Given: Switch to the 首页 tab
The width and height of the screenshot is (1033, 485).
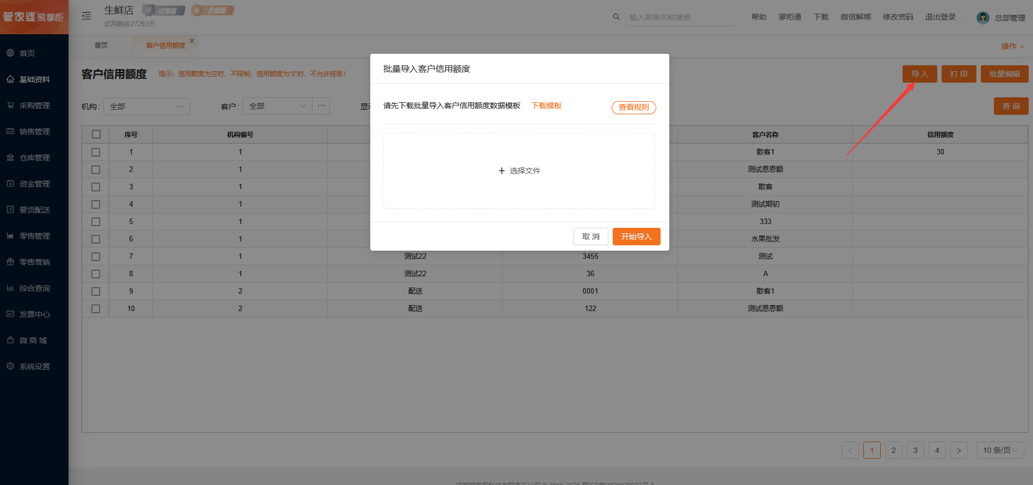Looking at the screenshot, I should pos(101,46).
